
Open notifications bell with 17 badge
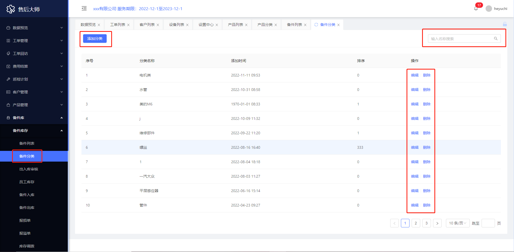(476, 9)
